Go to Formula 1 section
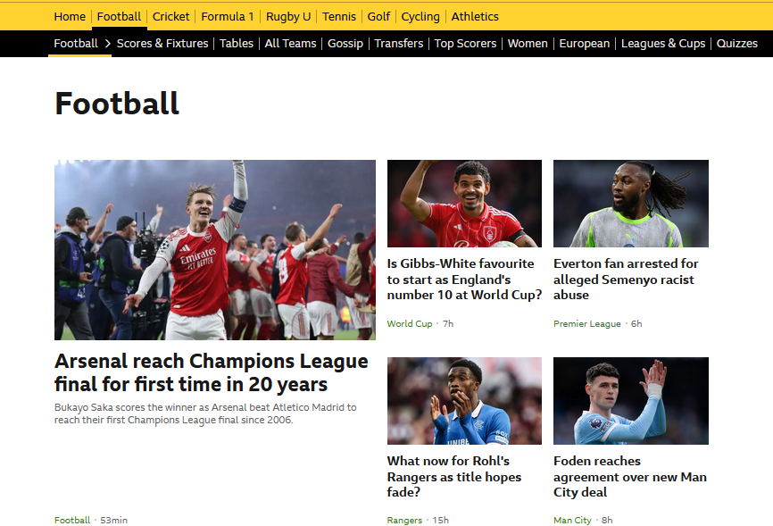 [x=228, y=17]
